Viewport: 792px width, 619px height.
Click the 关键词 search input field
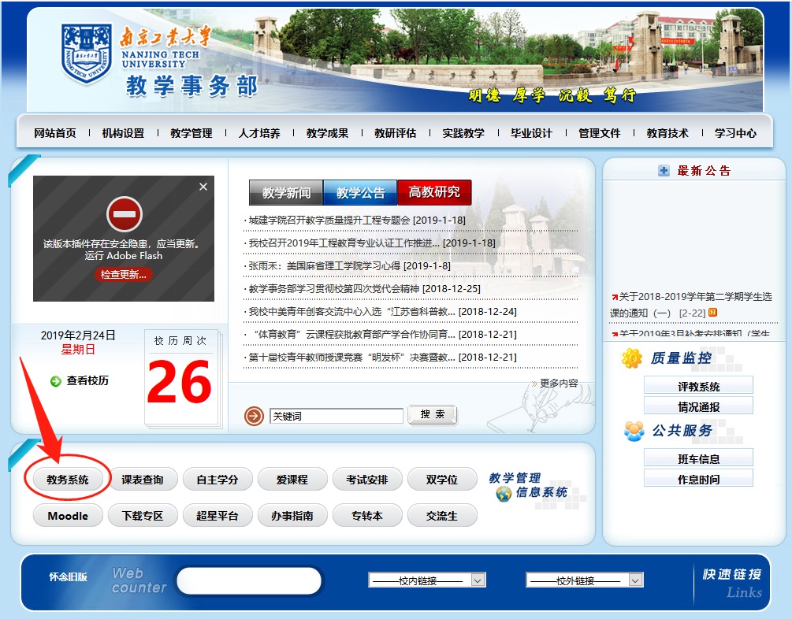pos(336,416)
